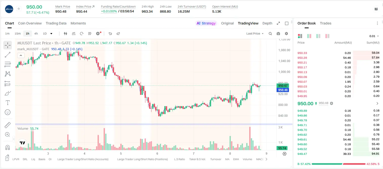Select the Text annotation tool
This screenshot has width=383, height=169.
8,103
